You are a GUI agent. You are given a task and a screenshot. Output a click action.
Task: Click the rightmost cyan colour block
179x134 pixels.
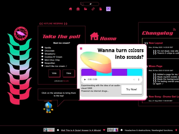[x=135, y=72]
